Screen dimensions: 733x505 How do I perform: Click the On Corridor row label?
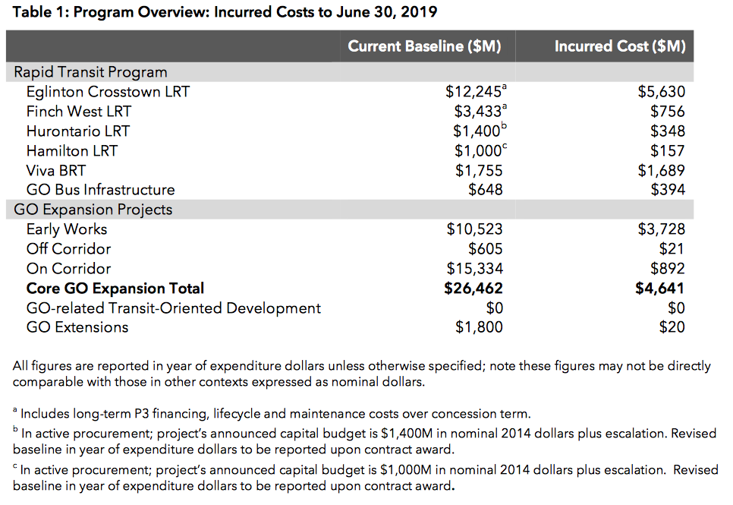[68, 268]
